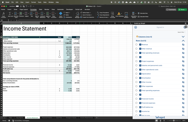
Task: Click the Insert Python icon
Action: [x=61, y=13]
